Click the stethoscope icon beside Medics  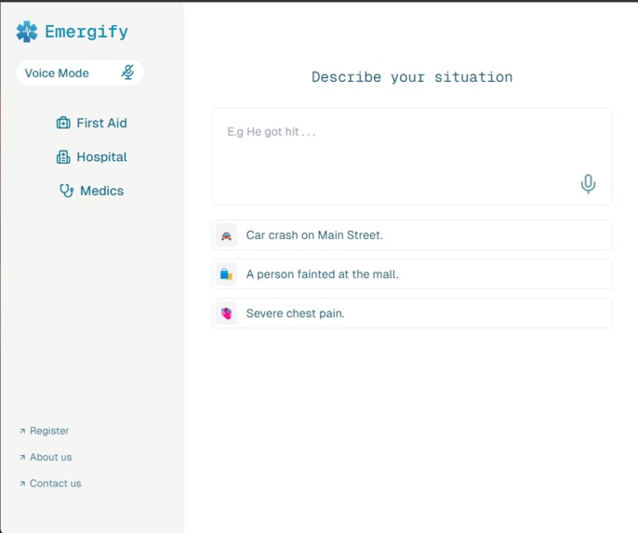click(x=66, y=191)
